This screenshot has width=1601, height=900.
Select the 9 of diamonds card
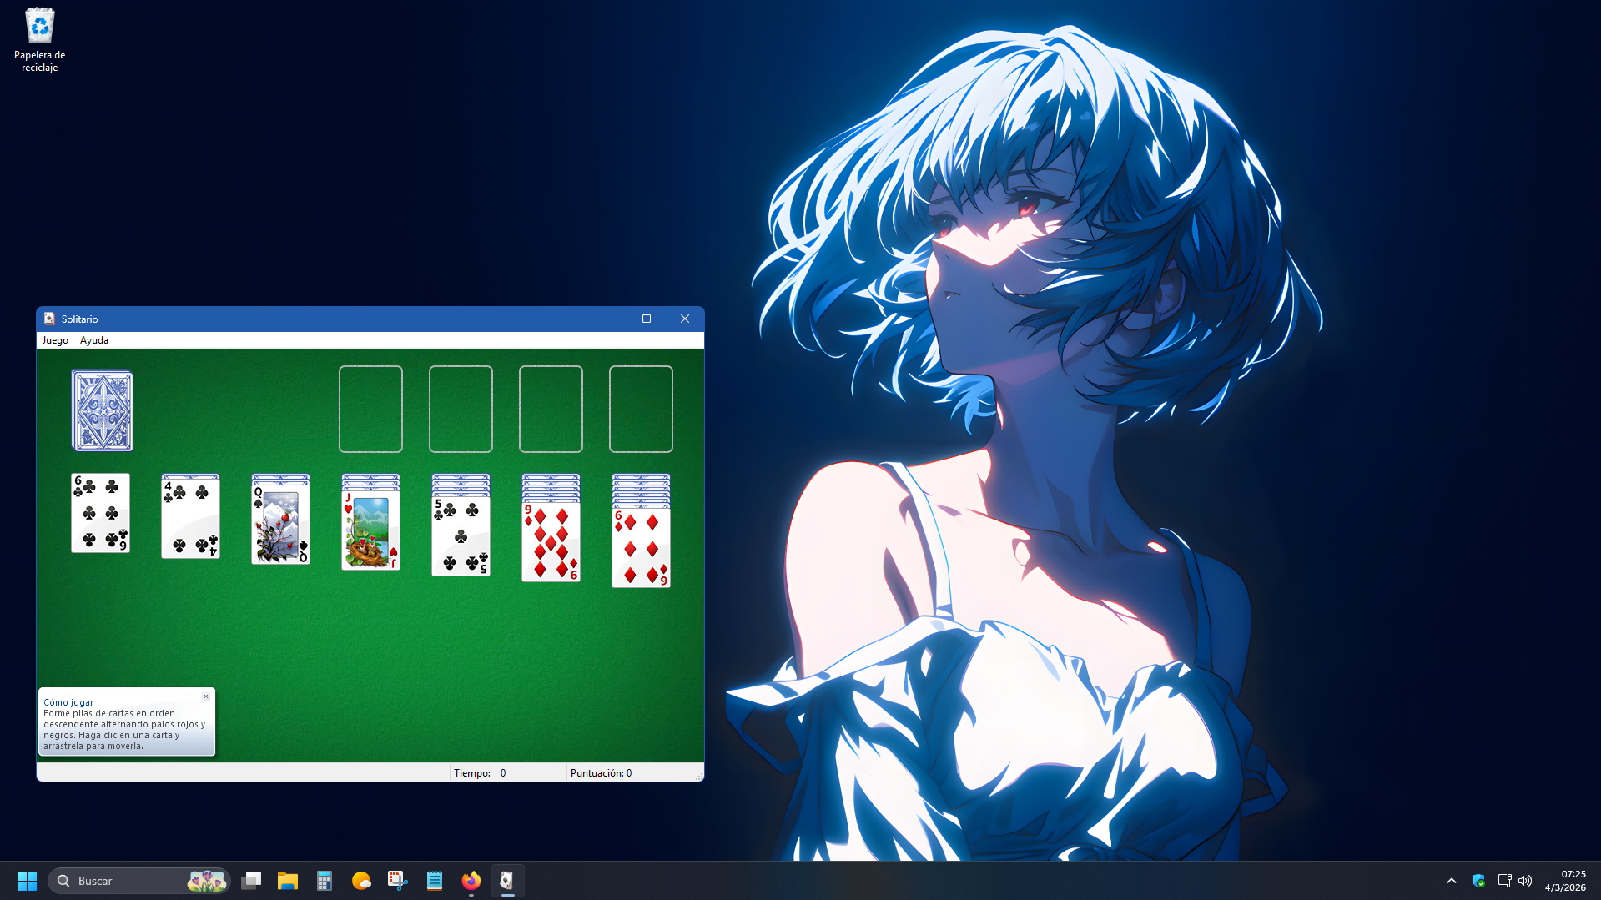tap(551, 542)
